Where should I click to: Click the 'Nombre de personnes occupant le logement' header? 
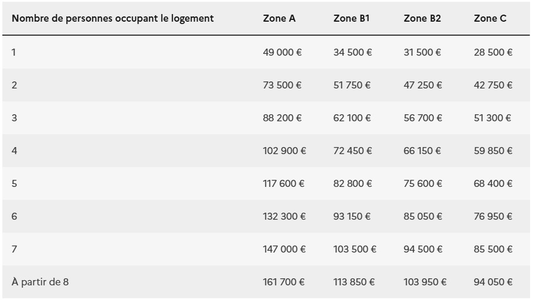[x=113, y=18]
